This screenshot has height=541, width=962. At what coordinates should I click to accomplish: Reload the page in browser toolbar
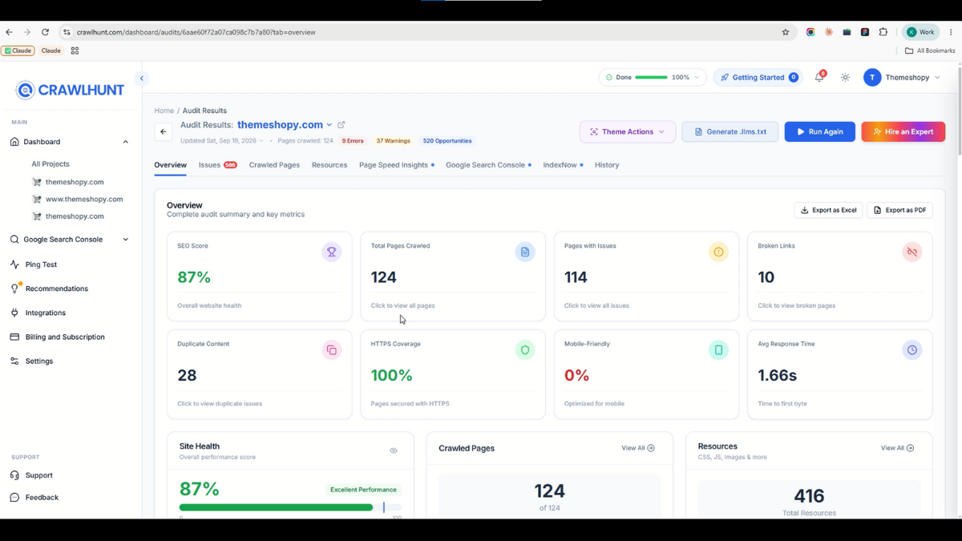pos(45,32)
